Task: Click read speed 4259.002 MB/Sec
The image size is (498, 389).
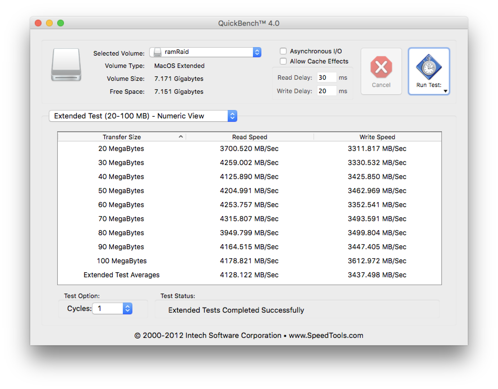Action: click(x=249, y=163)
